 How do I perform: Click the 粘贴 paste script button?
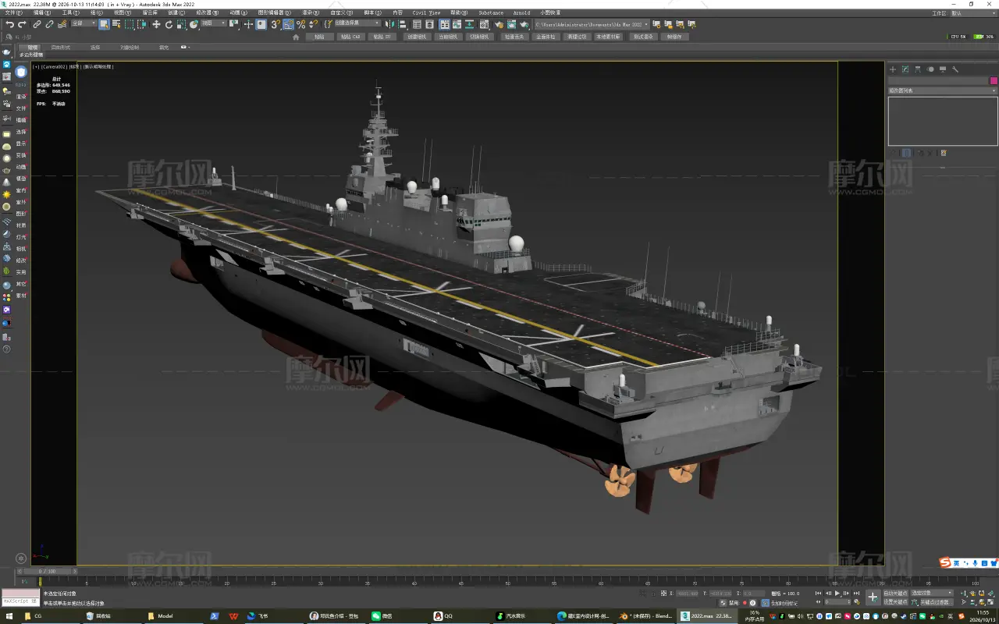(x=320, y=37)
